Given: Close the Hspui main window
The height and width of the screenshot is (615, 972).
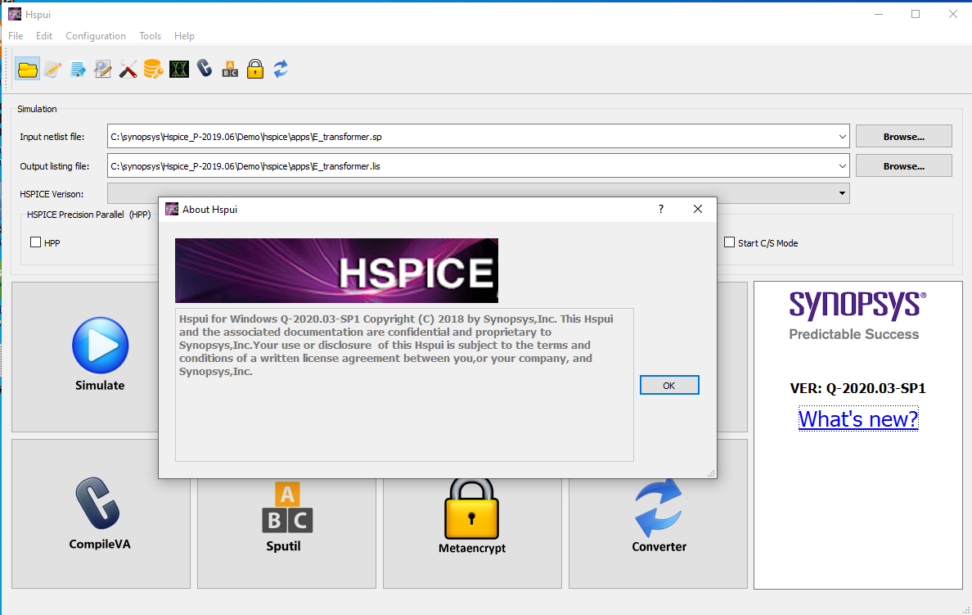Looking at the screenshot, I should (953, 14).
